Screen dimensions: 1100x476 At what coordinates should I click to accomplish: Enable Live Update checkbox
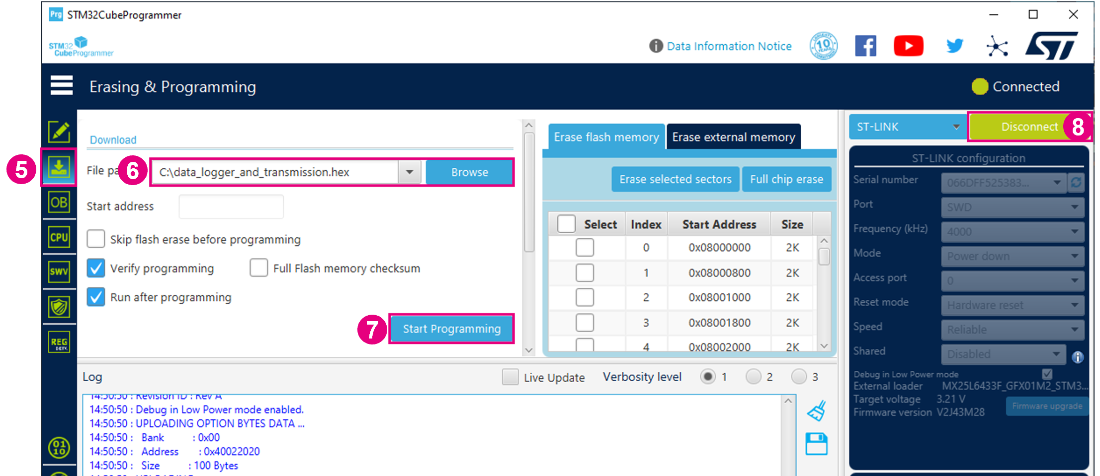click(x=510, y=377)
